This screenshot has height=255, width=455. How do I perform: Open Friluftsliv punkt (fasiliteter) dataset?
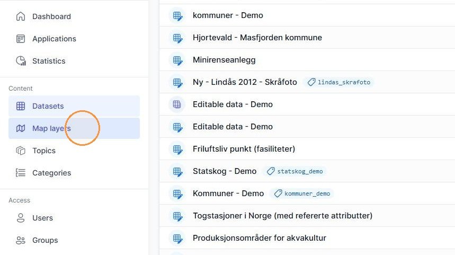[244, 149]
